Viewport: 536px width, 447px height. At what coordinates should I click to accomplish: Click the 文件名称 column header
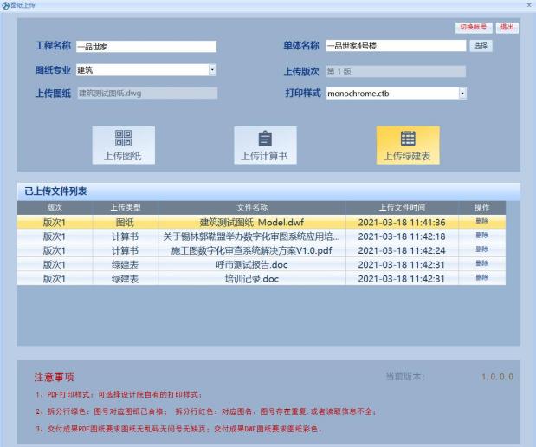click(x=252, y=208)
